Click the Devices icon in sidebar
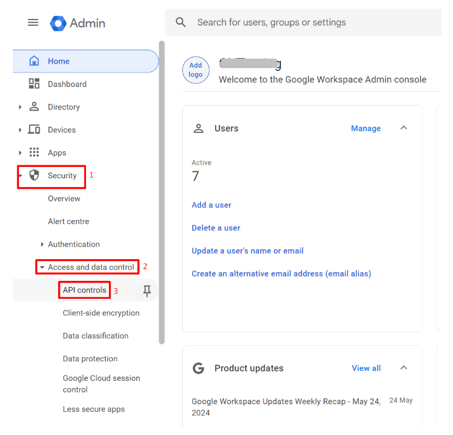 coord(34,130)
